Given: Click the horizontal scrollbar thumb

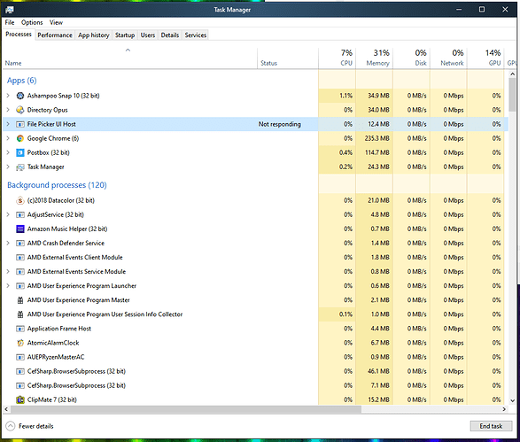Looking at the screenshot, I should [x=186, y=409].
